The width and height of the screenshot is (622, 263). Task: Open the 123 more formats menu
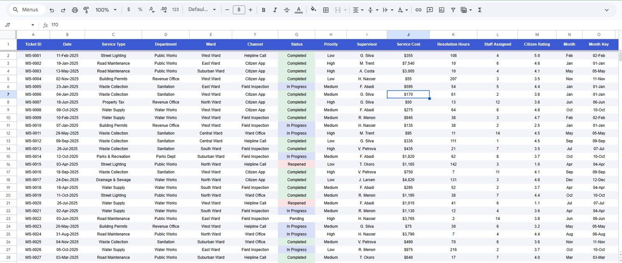[175, 10]
